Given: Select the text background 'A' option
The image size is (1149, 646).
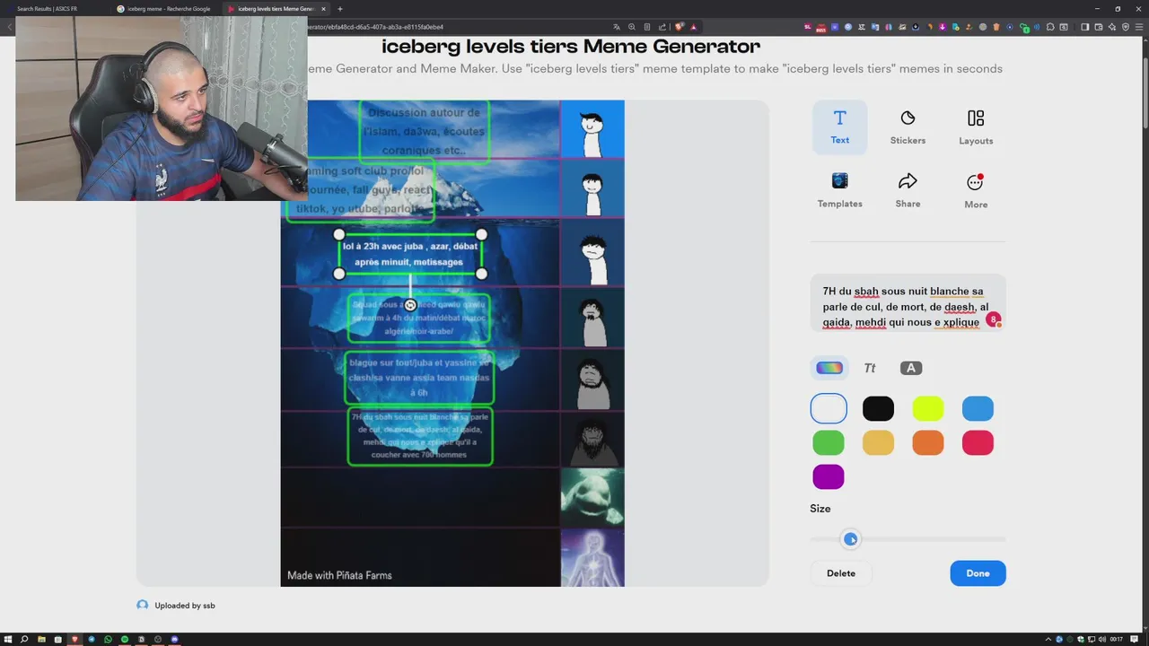Looking at the screenshot, I should [x=911, y=368].
